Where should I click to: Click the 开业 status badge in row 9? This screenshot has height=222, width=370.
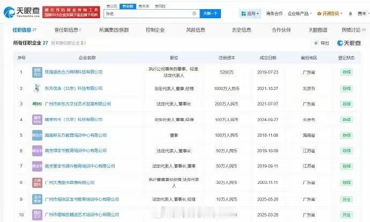(346, 199)
